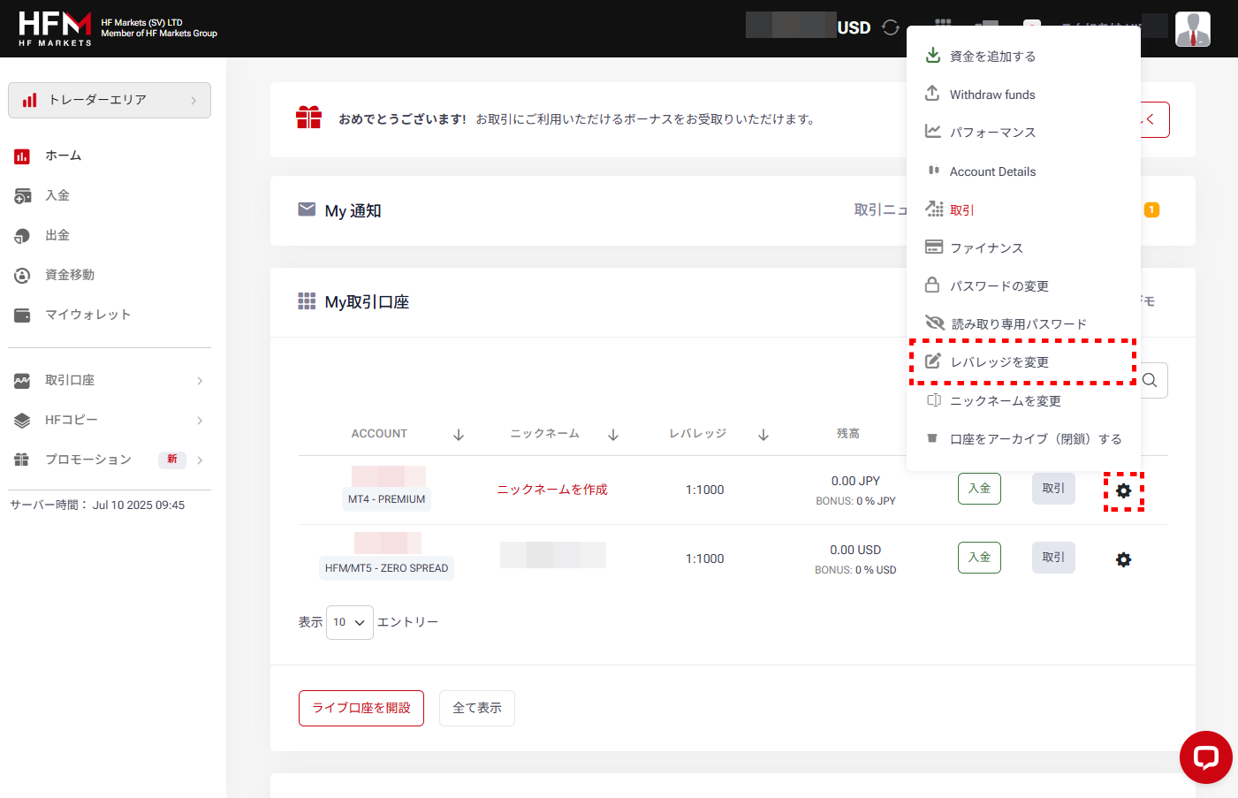The height and width of the screenshot is (798, 1238).
Task: Click the 0.00 USD balance value
Action: tap(855, 550)
